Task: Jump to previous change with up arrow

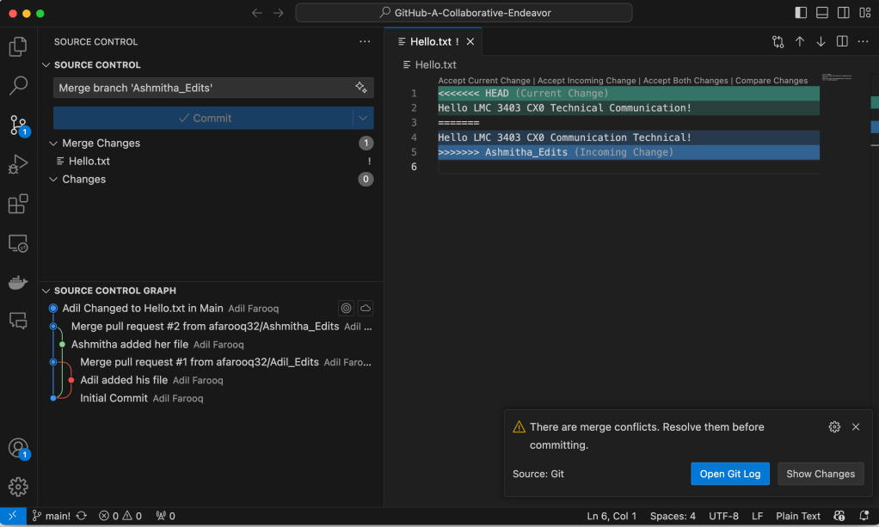Action: (x=799, y=41)
